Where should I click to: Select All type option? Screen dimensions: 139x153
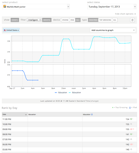coord(115,20)
